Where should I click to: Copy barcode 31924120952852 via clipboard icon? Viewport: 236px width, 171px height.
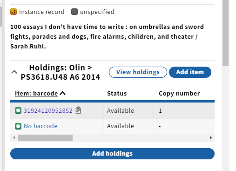tap(78, 110)
